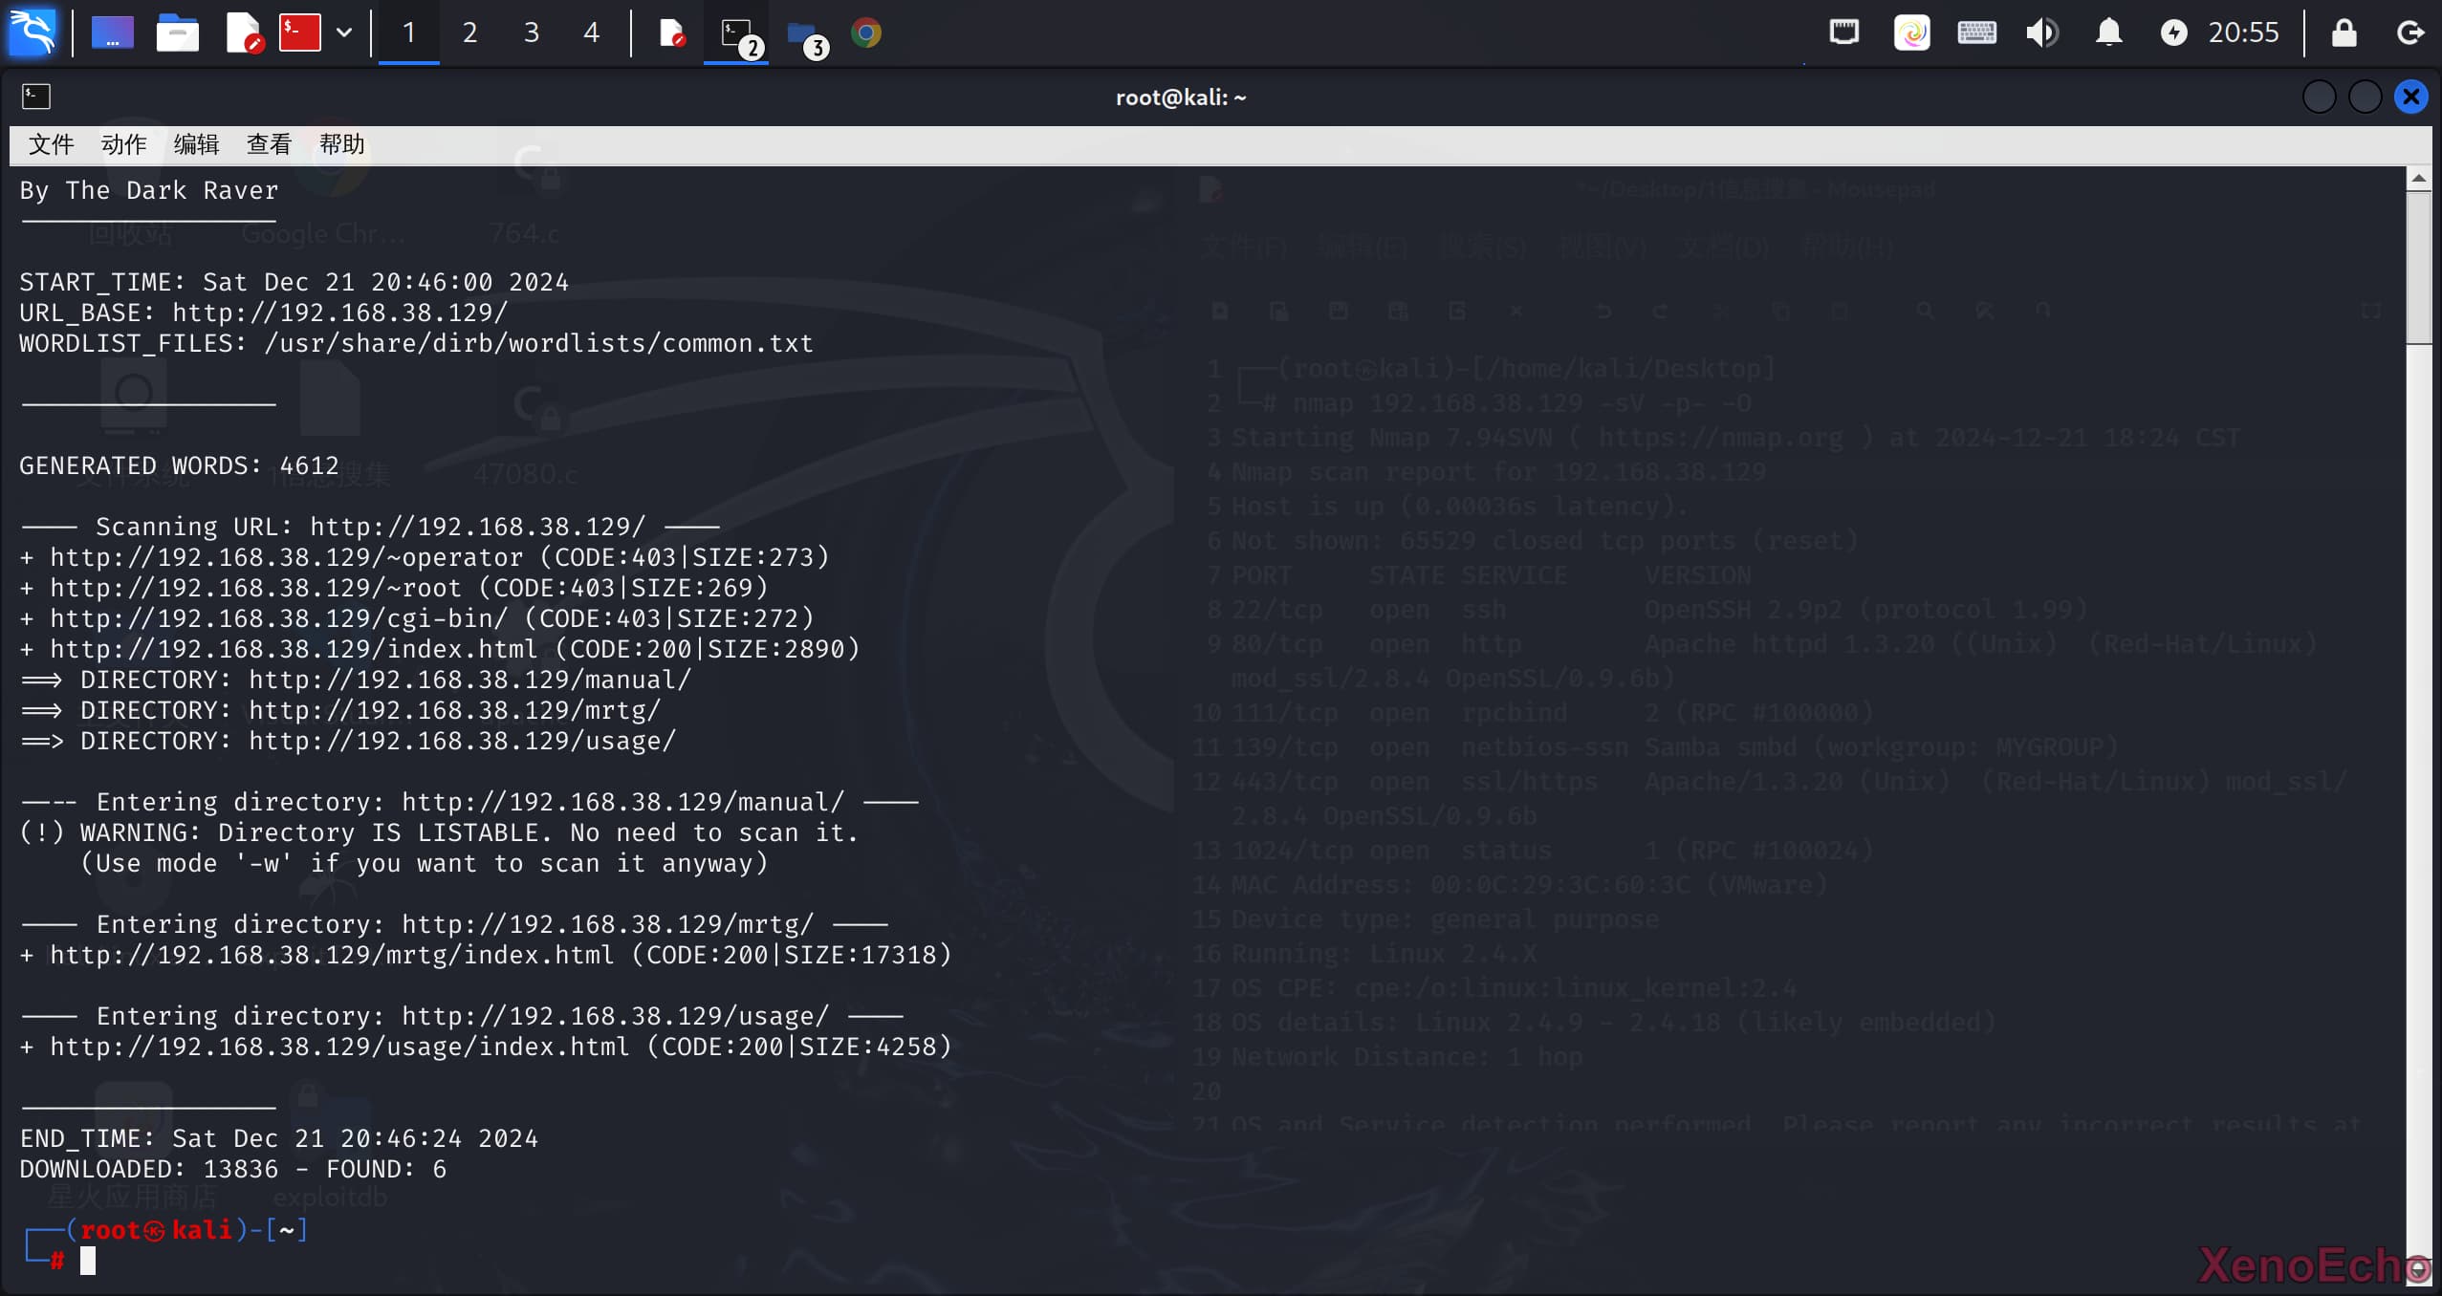Viewport: 2442px width, 1296px height.
Task: Open the 编辑 menu
Action: pyautogui.click(x=196, y=144)
